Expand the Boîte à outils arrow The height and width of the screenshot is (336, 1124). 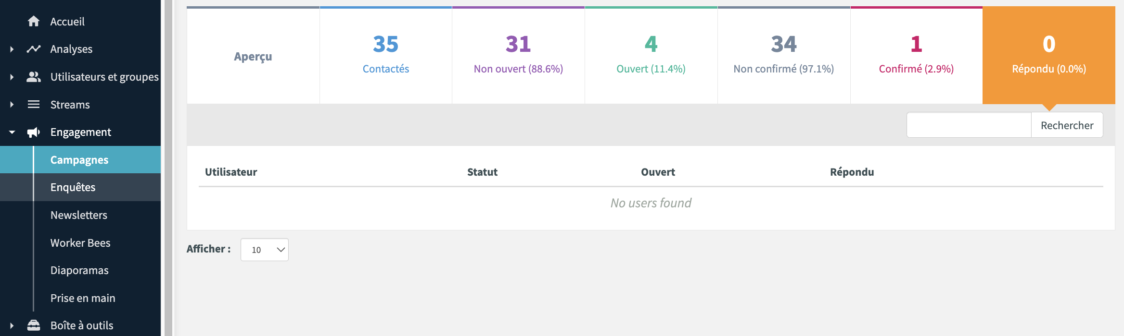[x=12, y=325]
